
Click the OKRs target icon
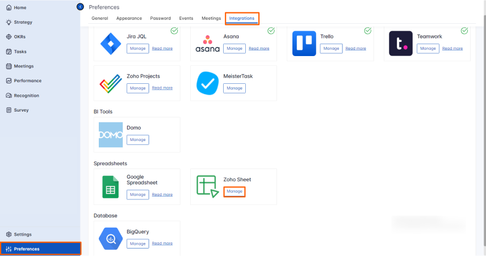pyautogui.click(x=9, y=36)
